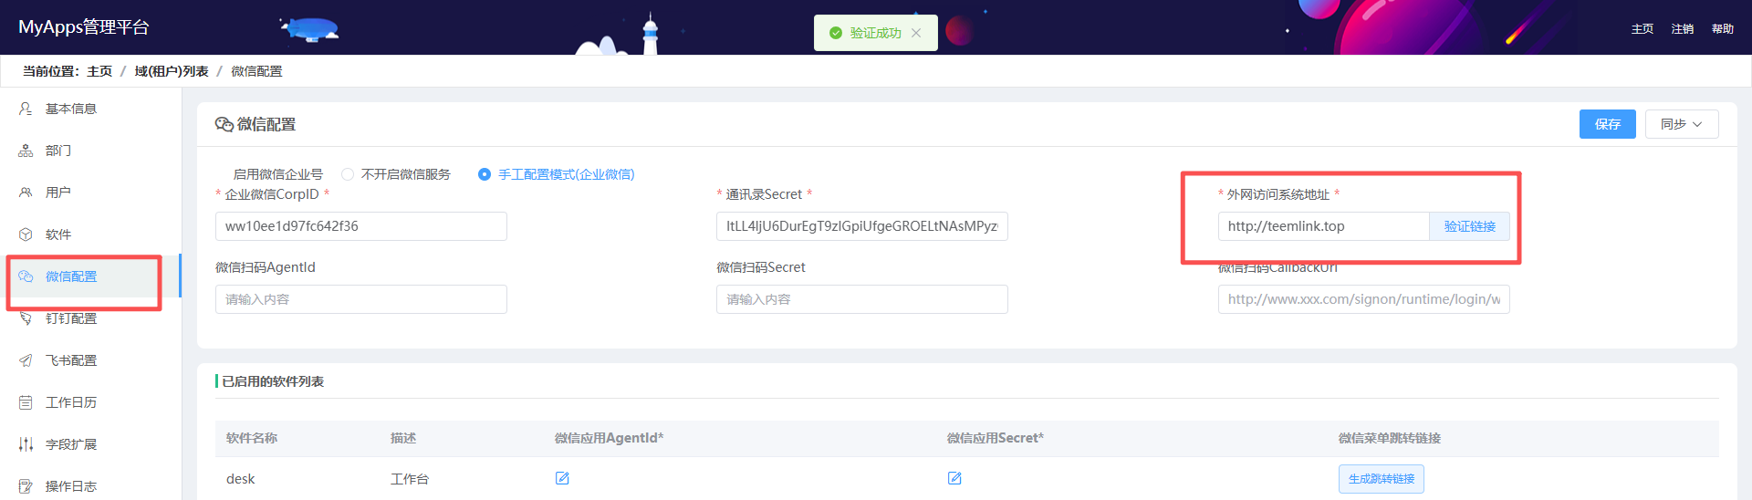Click 注销 in top-right navigation
1752x500 pixels.
point(1682,29)
